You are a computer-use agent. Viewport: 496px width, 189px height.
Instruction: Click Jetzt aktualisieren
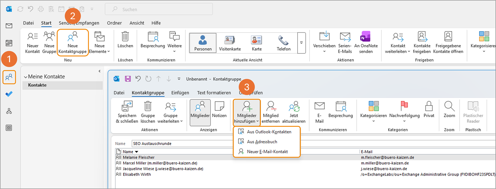coord(294,112)
